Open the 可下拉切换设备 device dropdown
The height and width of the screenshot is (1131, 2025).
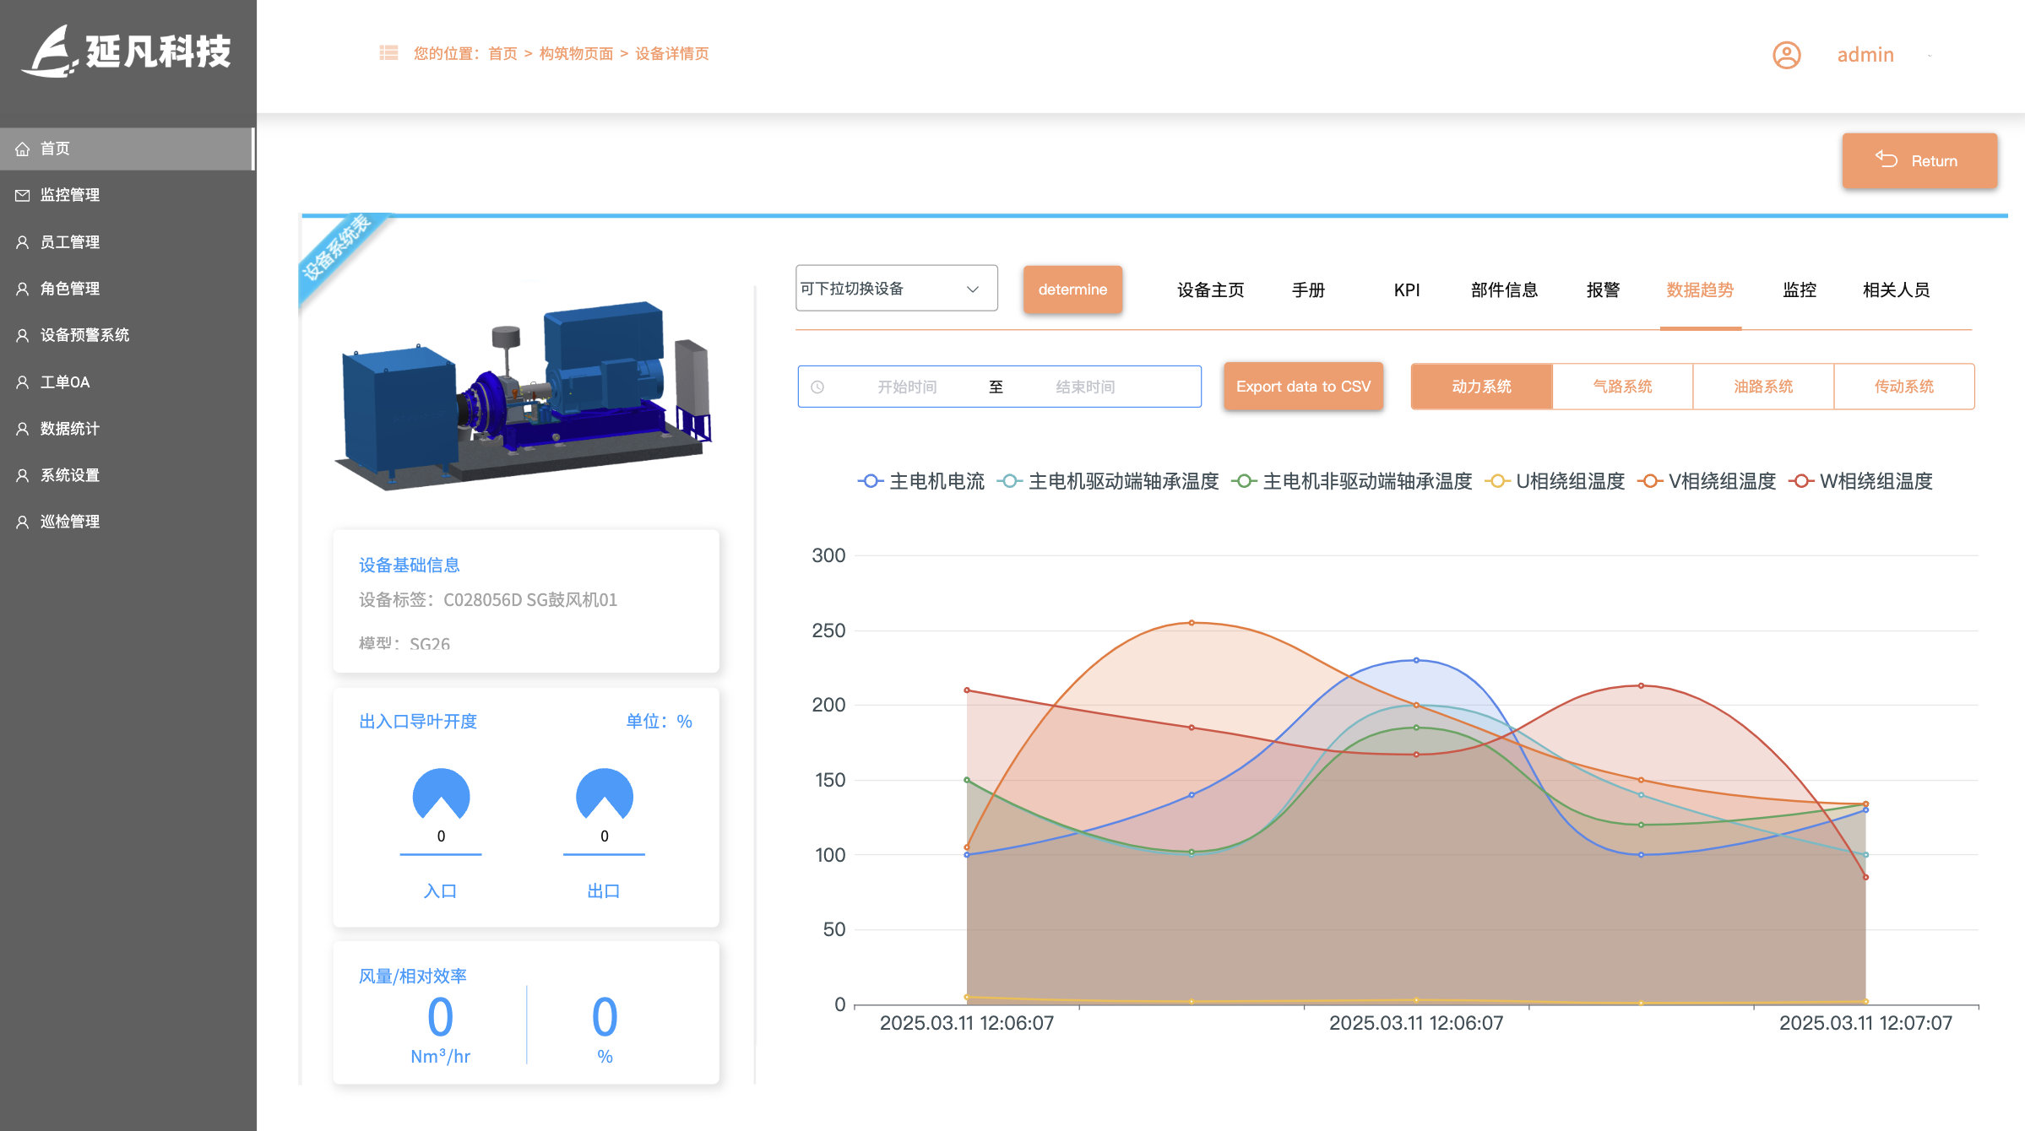[x=896, y=289]
